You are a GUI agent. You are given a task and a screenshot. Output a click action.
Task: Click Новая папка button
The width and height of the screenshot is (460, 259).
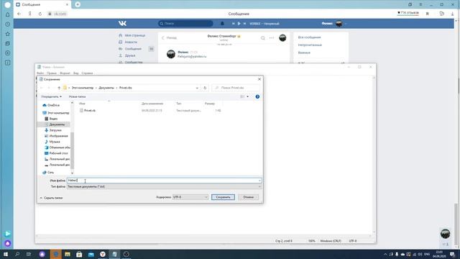coord(77,96)
